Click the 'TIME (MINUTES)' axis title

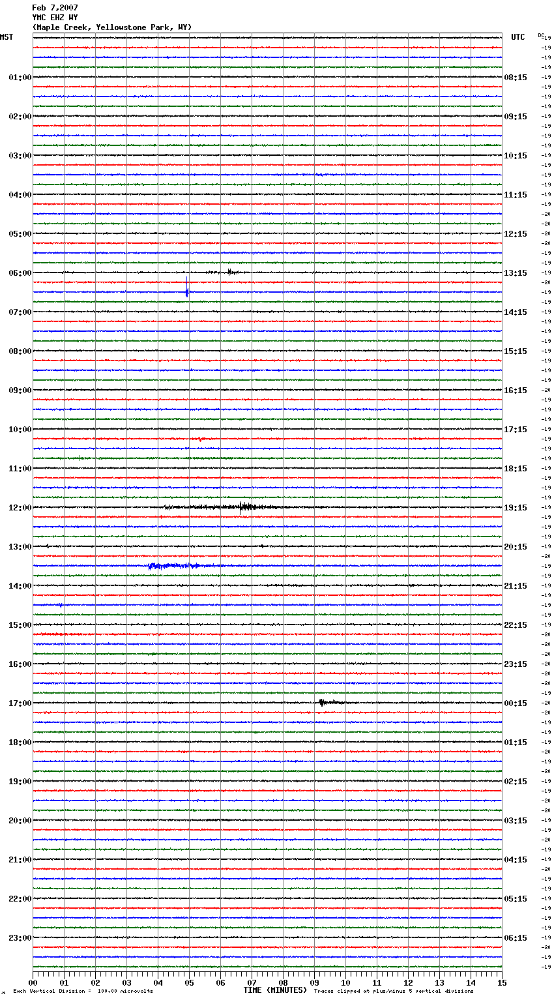275,990
